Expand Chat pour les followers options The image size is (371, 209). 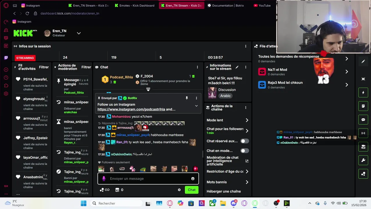click(x=247, y=131)
